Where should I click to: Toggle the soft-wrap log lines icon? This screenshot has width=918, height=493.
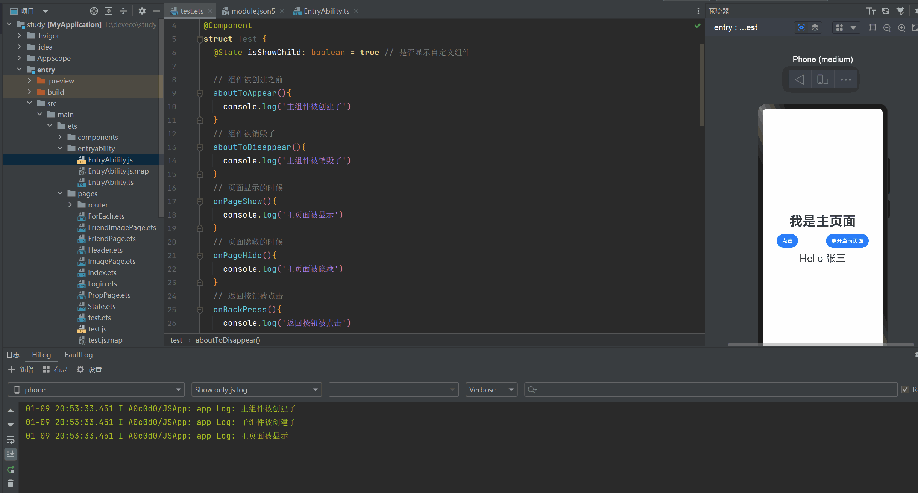(11, 440)
